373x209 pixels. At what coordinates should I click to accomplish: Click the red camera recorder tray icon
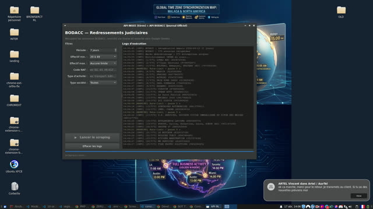tap(317, 207)
